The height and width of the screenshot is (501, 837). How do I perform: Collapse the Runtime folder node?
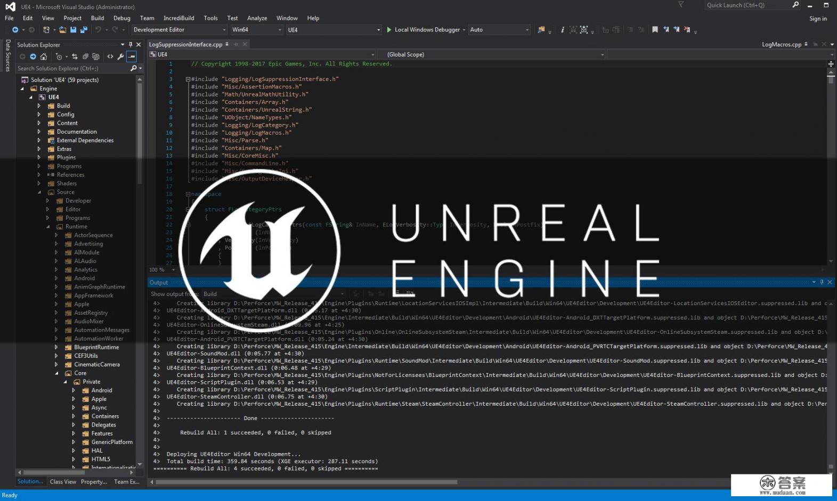coord(48,227)
